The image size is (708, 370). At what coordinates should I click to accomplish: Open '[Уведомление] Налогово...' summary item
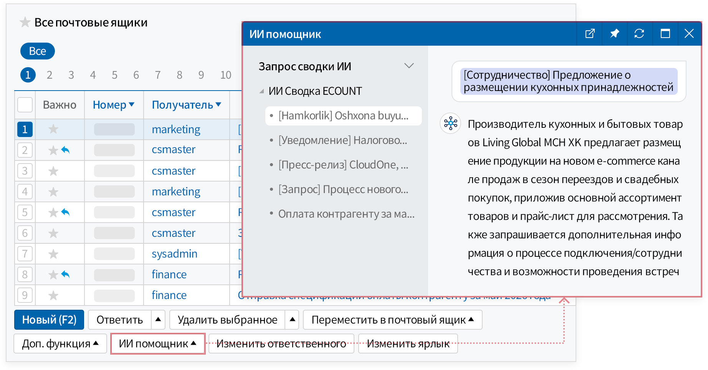[x=343, y=140]
